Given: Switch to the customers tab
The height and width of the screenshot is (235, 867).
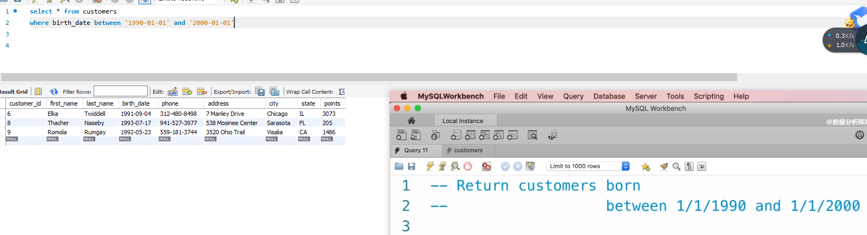Looking at the screenshot, I should [x=468, y=150].
